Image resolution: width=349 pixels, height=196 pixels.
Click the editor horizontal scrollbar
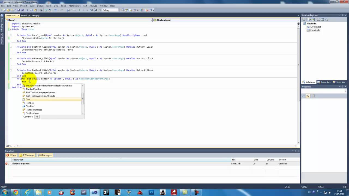(x=157, y=146)
